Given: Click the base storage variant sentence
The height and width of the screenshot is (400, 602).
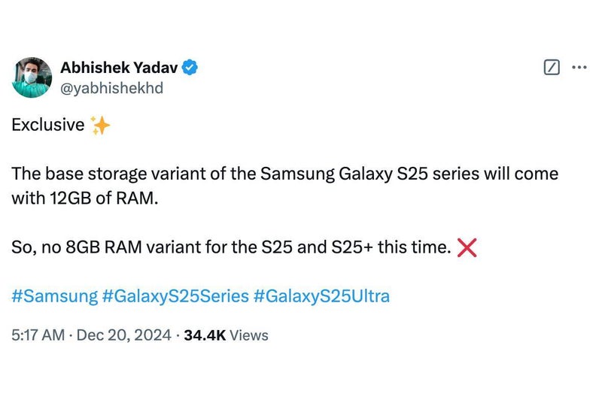Looking at the screenshot, I should coord(135,175).
